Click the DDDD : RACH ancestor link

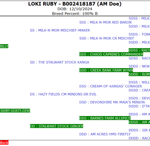[139, 138]
